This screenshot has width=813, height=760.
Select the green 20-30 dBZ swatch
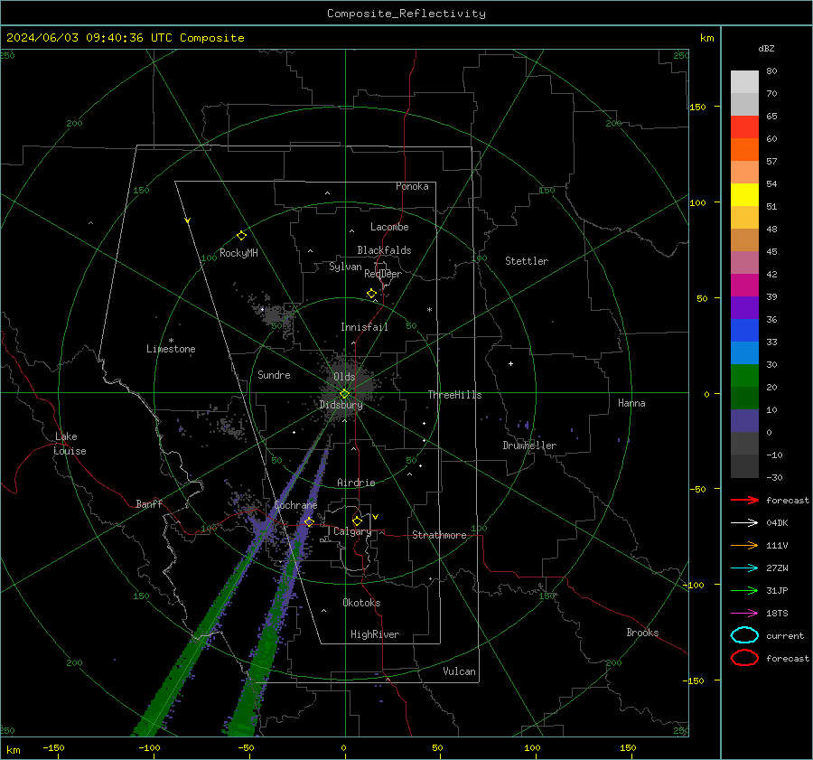click(x=744, y=376)
